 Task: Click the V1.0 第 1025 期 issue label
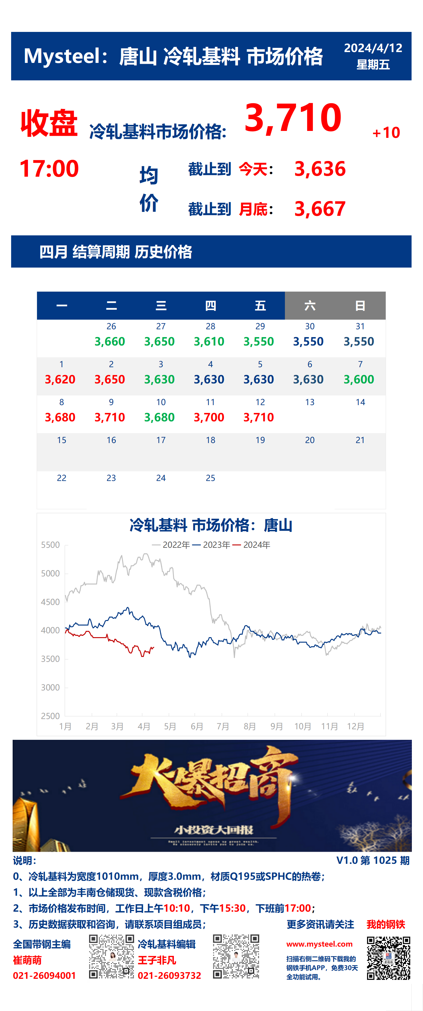(373, 860)
